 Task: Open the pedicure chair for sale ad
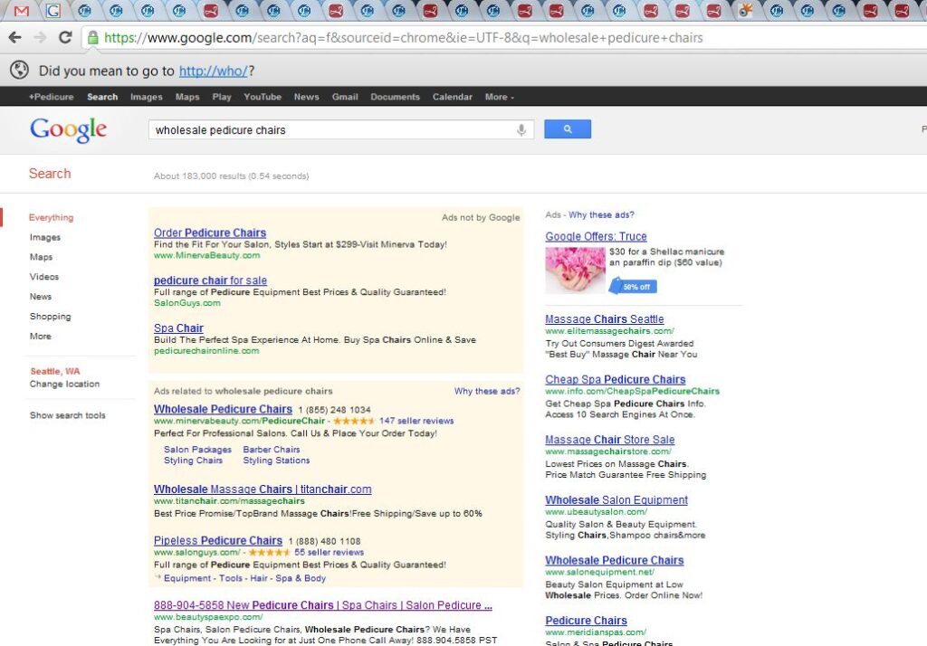(210, 280)
